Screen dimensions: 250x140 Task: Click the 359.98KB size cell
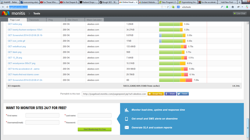(x=131, y=69)
